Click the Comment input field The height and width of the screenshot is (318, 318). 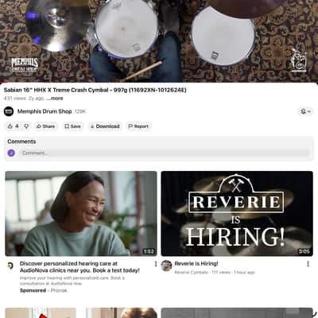tap(165, 153)
